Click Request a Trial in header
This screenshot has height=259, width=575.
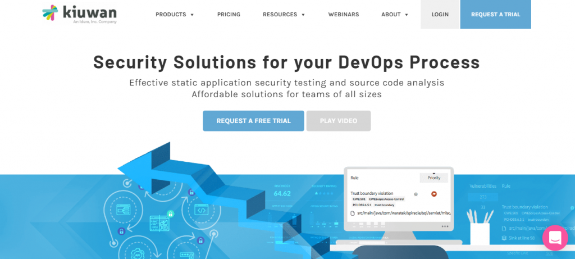coord(495,14)
